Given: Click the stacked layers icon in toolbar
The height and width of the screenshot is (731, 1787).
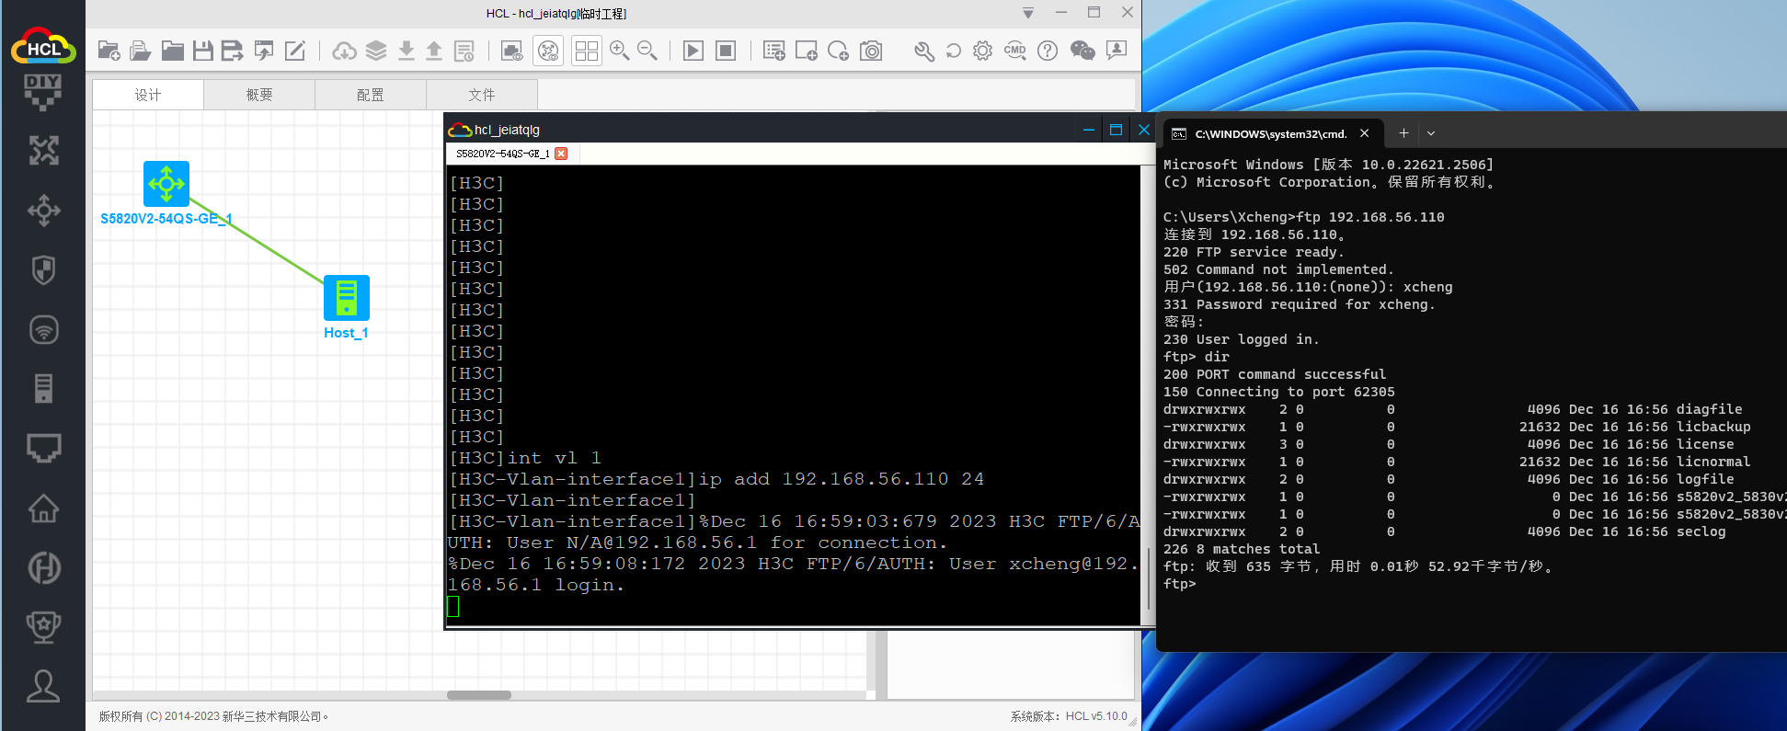Looking at the screenshot, I should [376, 51].
